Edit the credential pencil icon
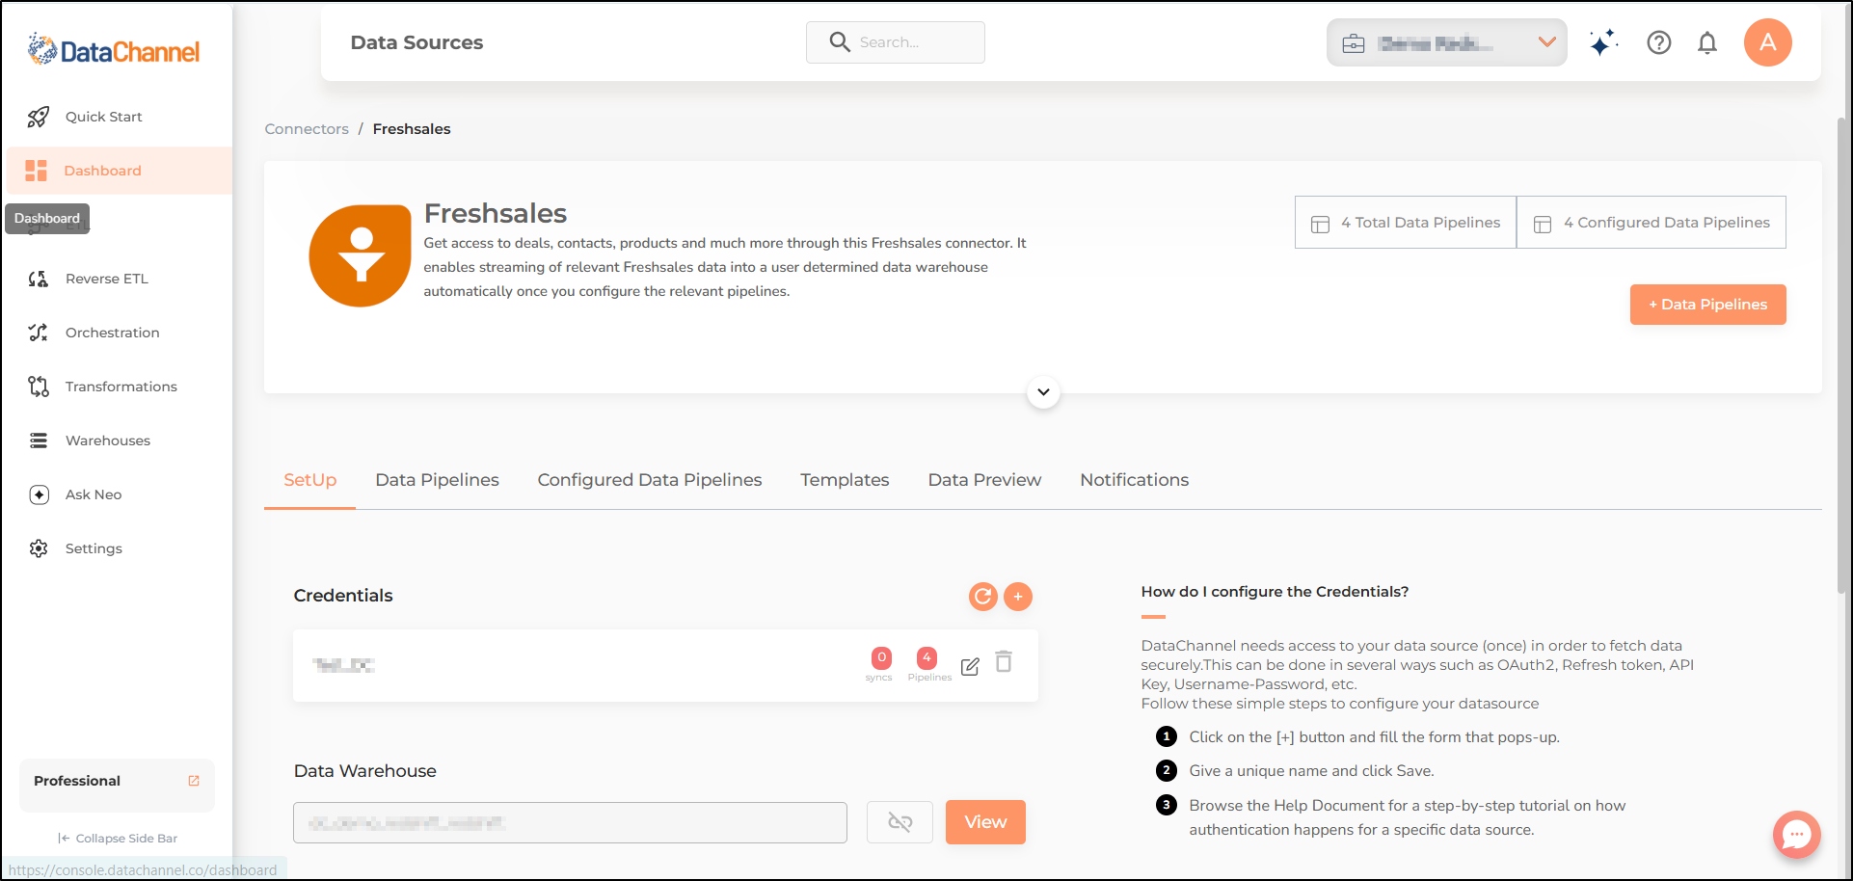This screenshot has width=1853, height=881. click(970, 666)
